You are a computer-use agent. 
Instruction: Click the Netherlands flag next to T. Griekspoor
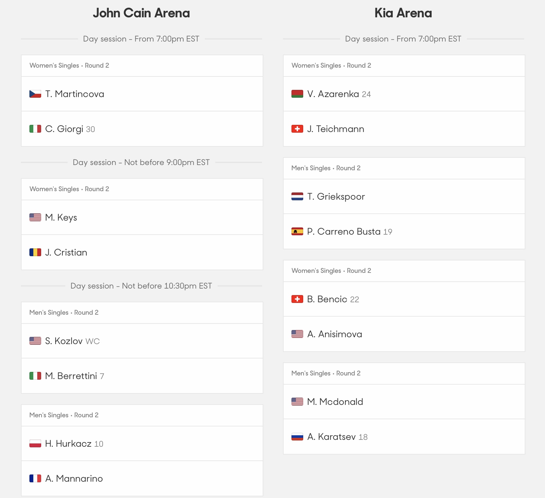click(297, 196)
